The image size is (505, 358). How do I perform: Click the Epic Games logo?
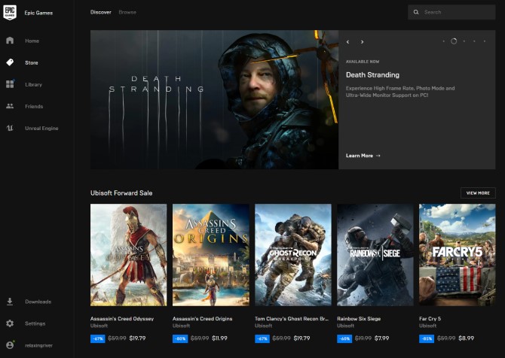[10, 12]
